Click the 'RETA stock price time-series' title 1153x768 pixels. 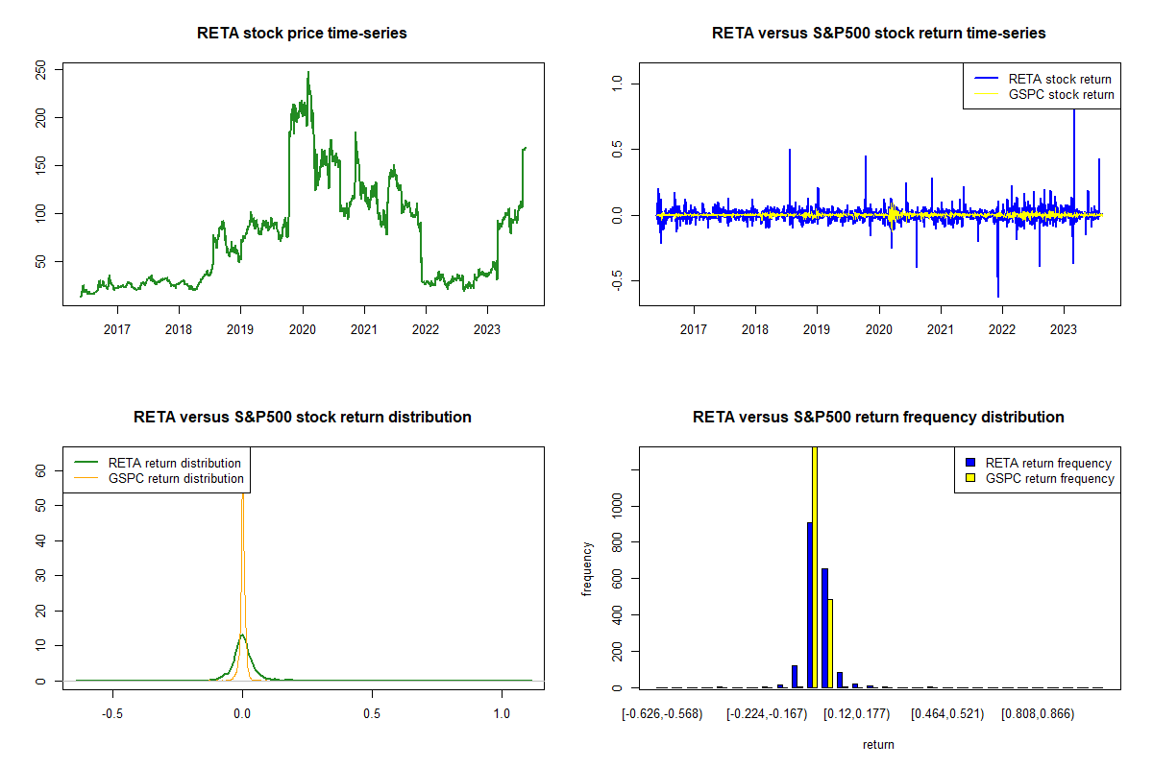pos(302,34)
